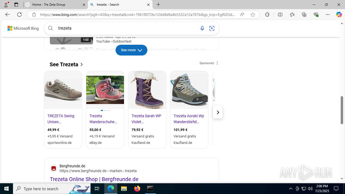Viewport: 345px width, 194px height.
Task: Click the browser back arrow
Action: click(7, 15)
